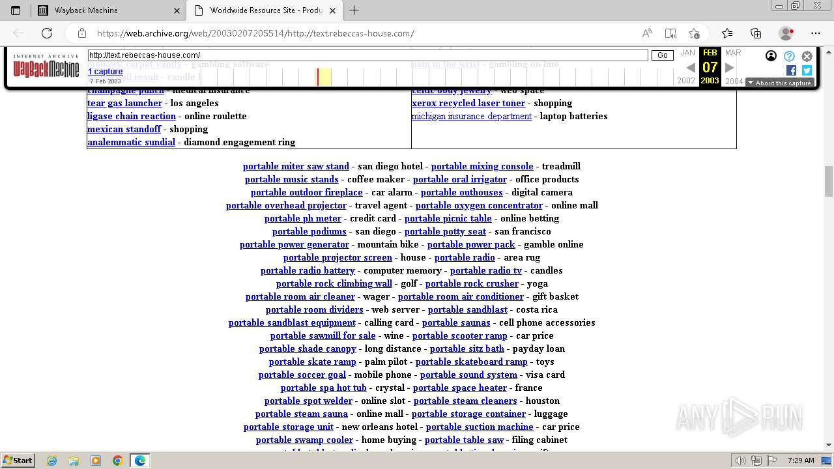Open portable outdoor fireplace link
834x469 pixels.
[x=307, y=192]
